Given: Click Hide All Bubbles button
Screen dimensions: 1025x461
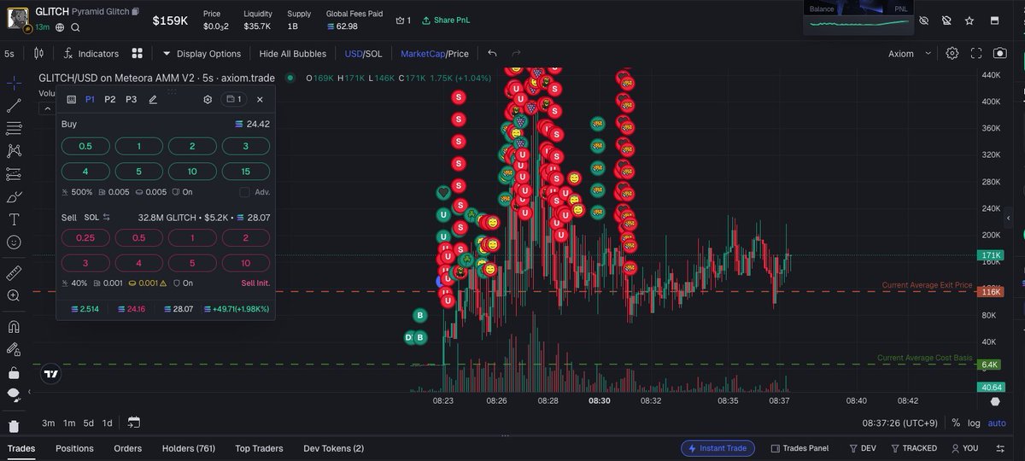Looking at the screenshot, I should [x=293, y=53].
